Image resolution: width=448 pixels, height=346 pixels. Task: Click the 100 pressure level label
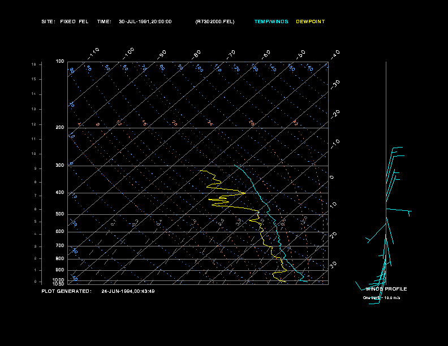coord(60,62)
